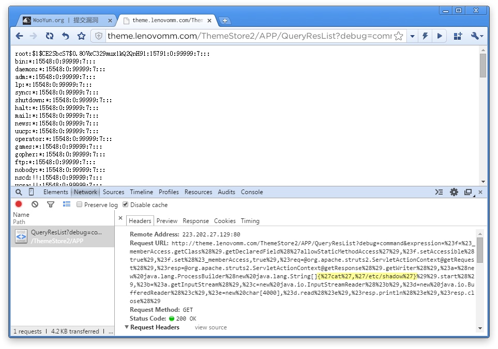Click the '1 requests' status bar text

27,331
